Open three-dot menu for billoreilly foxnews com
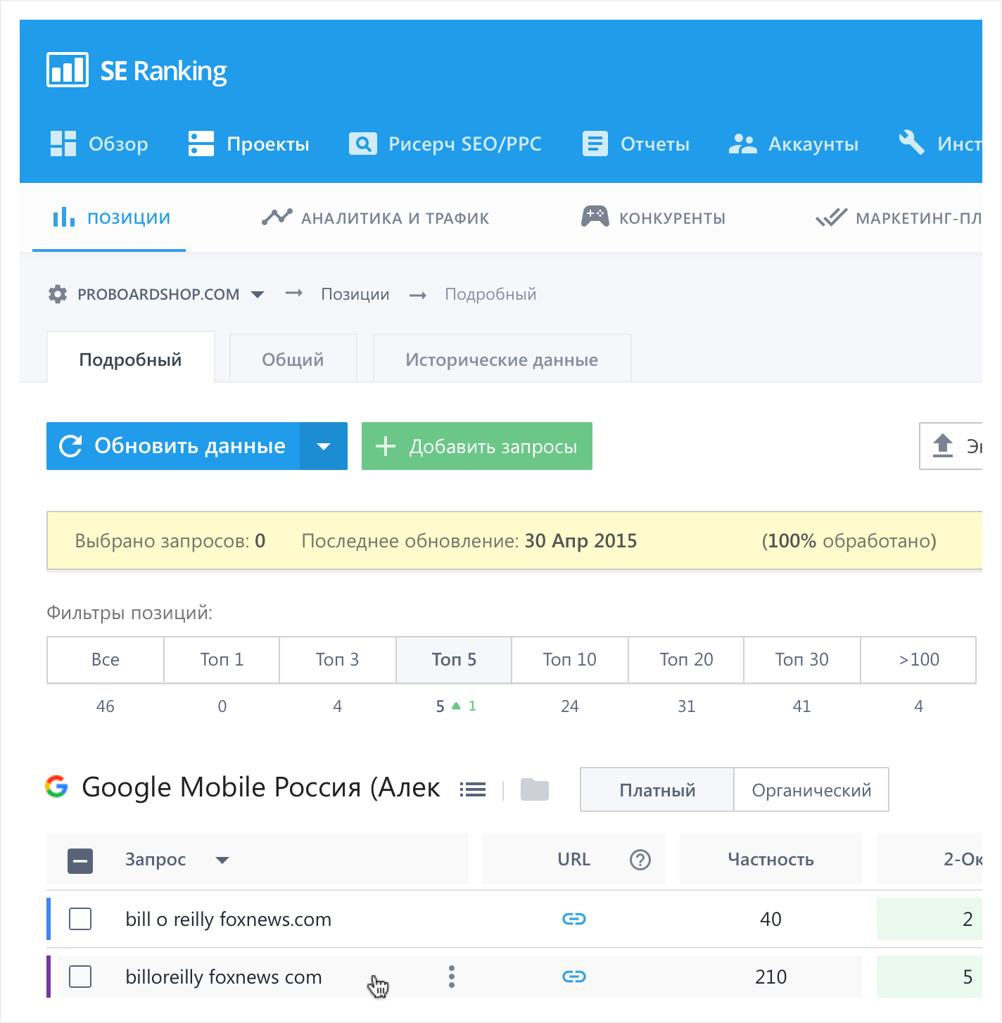 (x=452, y=977)
